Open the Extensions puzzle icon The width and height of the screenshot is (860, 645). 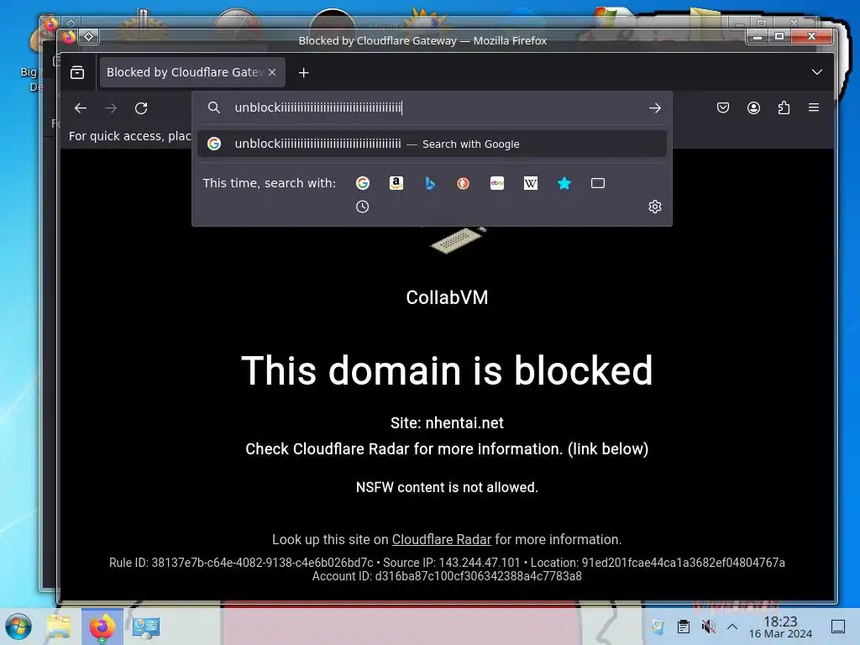point(784,108)
